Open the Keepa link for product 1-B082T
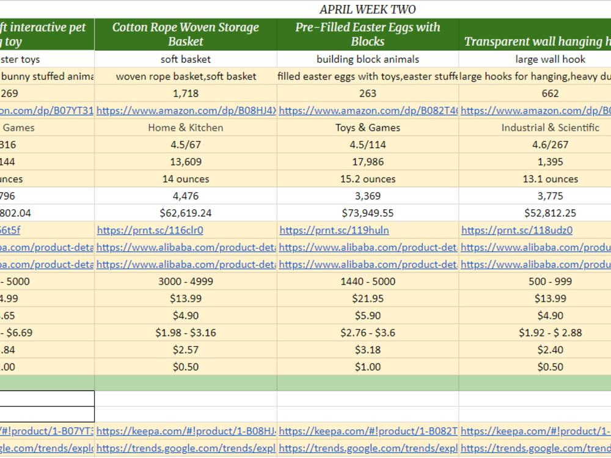This screenshot has height=458, width=611. pyautogui.click(x=368, y=431)
